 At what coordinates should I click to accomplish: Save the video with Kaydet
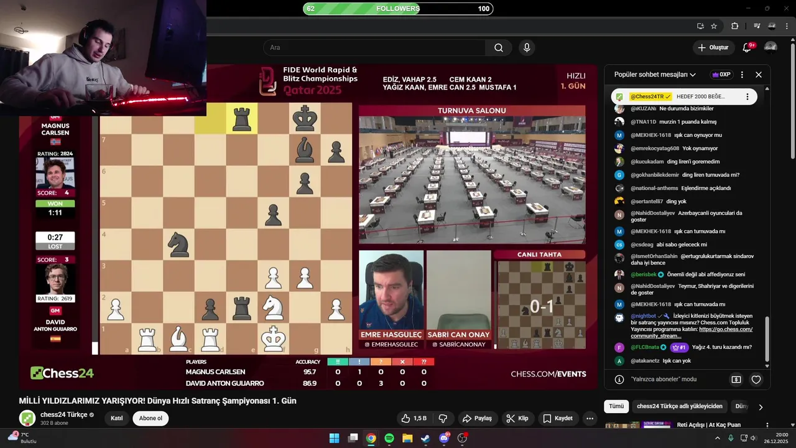coord(557,418)
